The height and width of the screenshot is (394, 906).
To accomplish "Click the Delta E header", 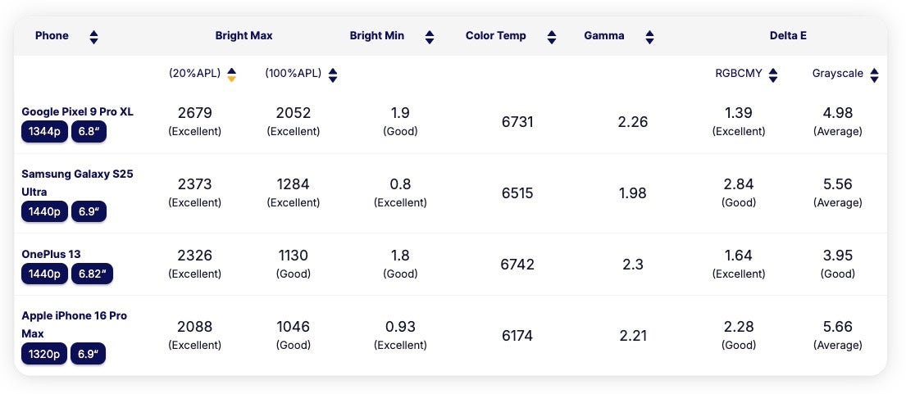I will [x=788, y=36].
